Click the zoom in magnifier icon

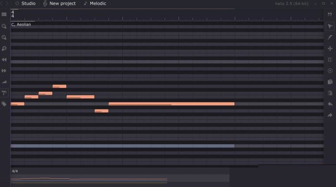click(x=4, y=37)
